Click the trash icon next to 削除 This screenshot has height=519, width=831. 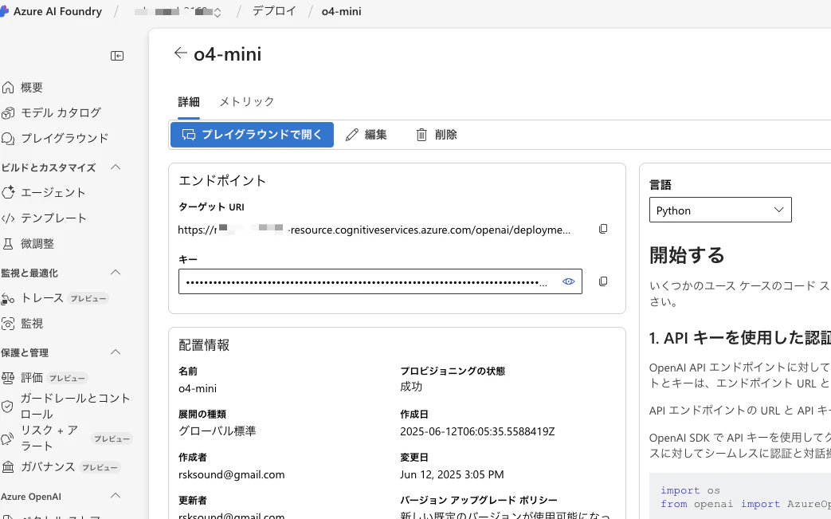421,135
